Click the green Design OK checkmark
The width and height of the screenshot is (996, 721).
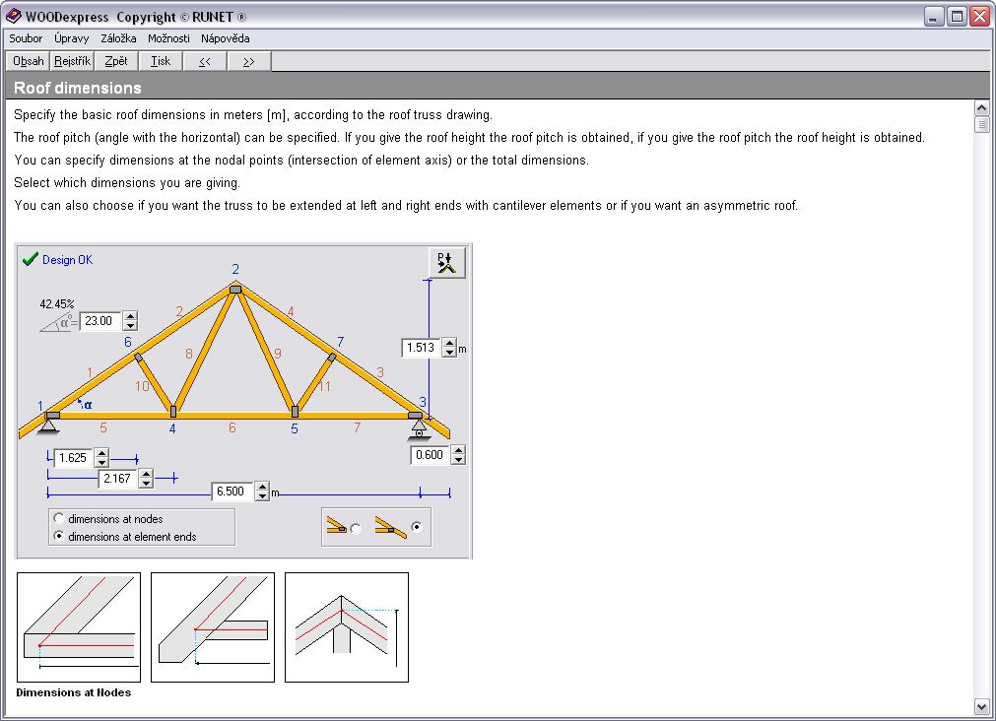point(30,260)
